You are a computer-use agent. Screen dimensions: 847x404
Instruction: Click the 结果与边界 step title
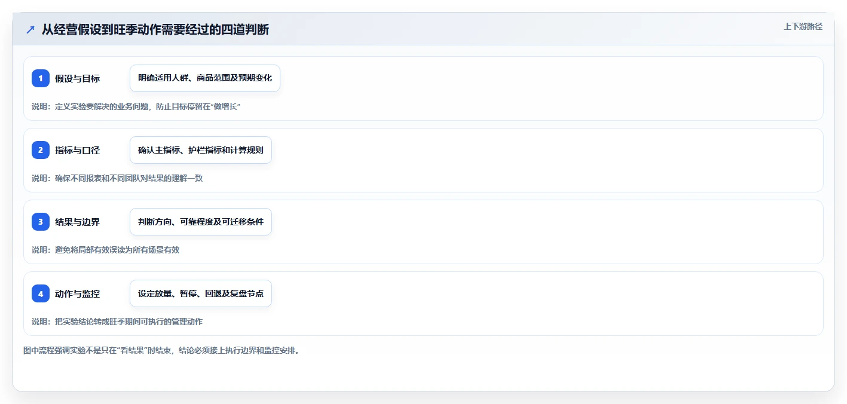click(x=77, y=222)
